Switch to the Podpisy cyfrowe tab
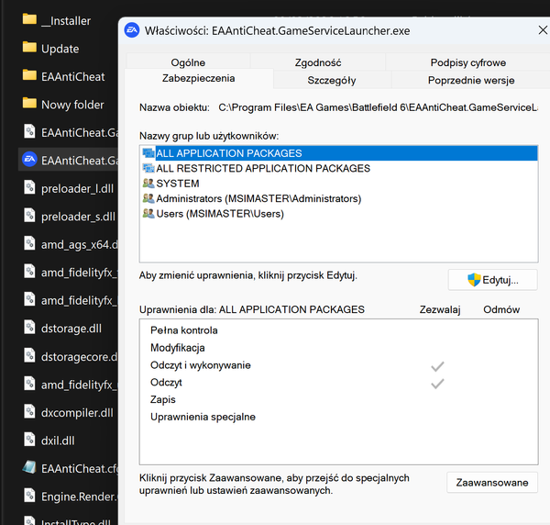The image size is (550, 525). tap(467, 62)
